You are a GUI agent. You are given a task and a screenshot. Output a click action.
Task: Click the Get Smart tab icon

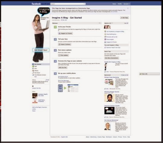[33, 73]
